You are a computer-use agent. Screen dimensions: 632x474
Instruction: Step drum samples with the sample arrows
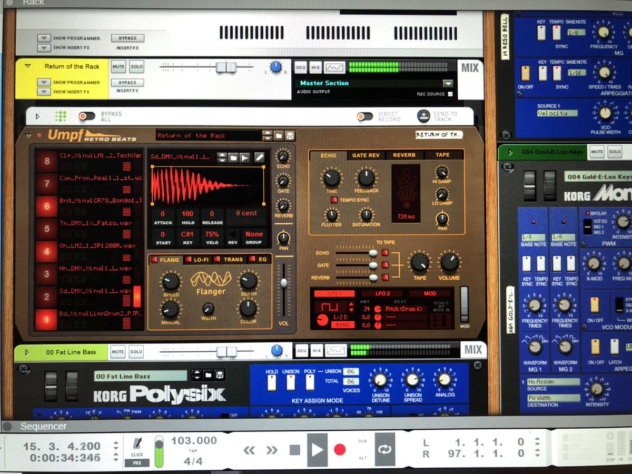click(x=222, y=157)
